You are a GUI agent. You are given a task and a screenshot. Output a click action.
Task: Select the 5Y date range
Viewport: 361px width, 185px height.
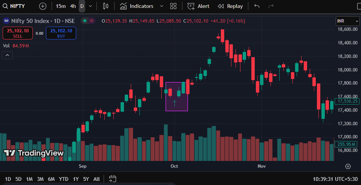pyautogui.click(x=86, y=179)
